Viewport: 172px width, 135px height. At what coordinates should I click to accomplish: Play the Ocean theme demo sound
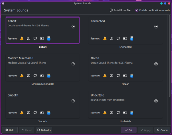coord(156,64)
